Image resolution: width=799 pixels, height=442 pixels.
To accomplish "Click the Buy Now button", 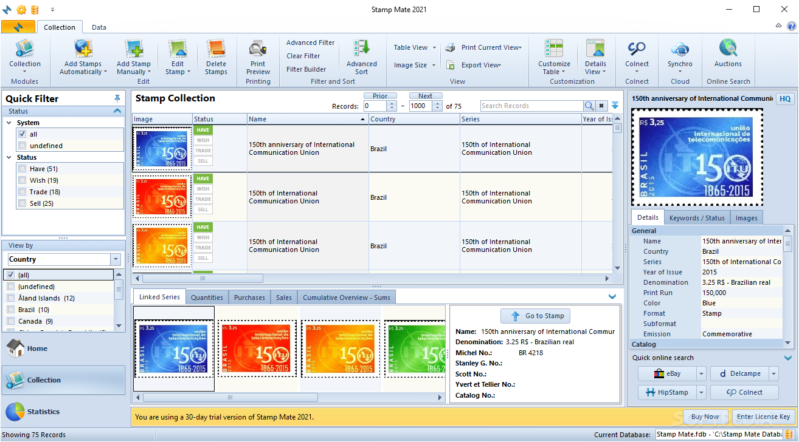I will pos(705,416).
